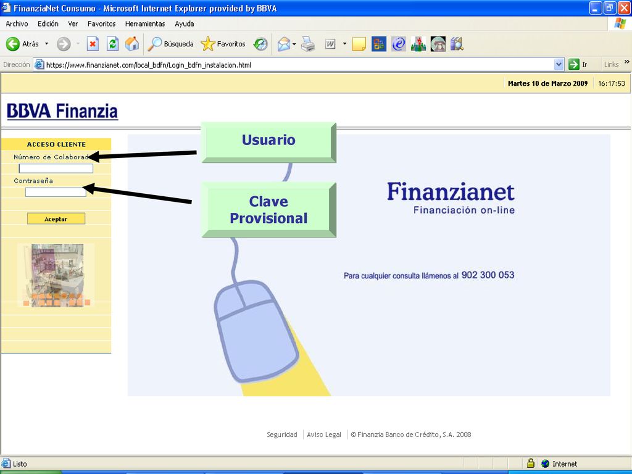This screenshot has width=632, height=474.
Task: Expand the mail icon dropdown arrow
Action: (294, 44)
